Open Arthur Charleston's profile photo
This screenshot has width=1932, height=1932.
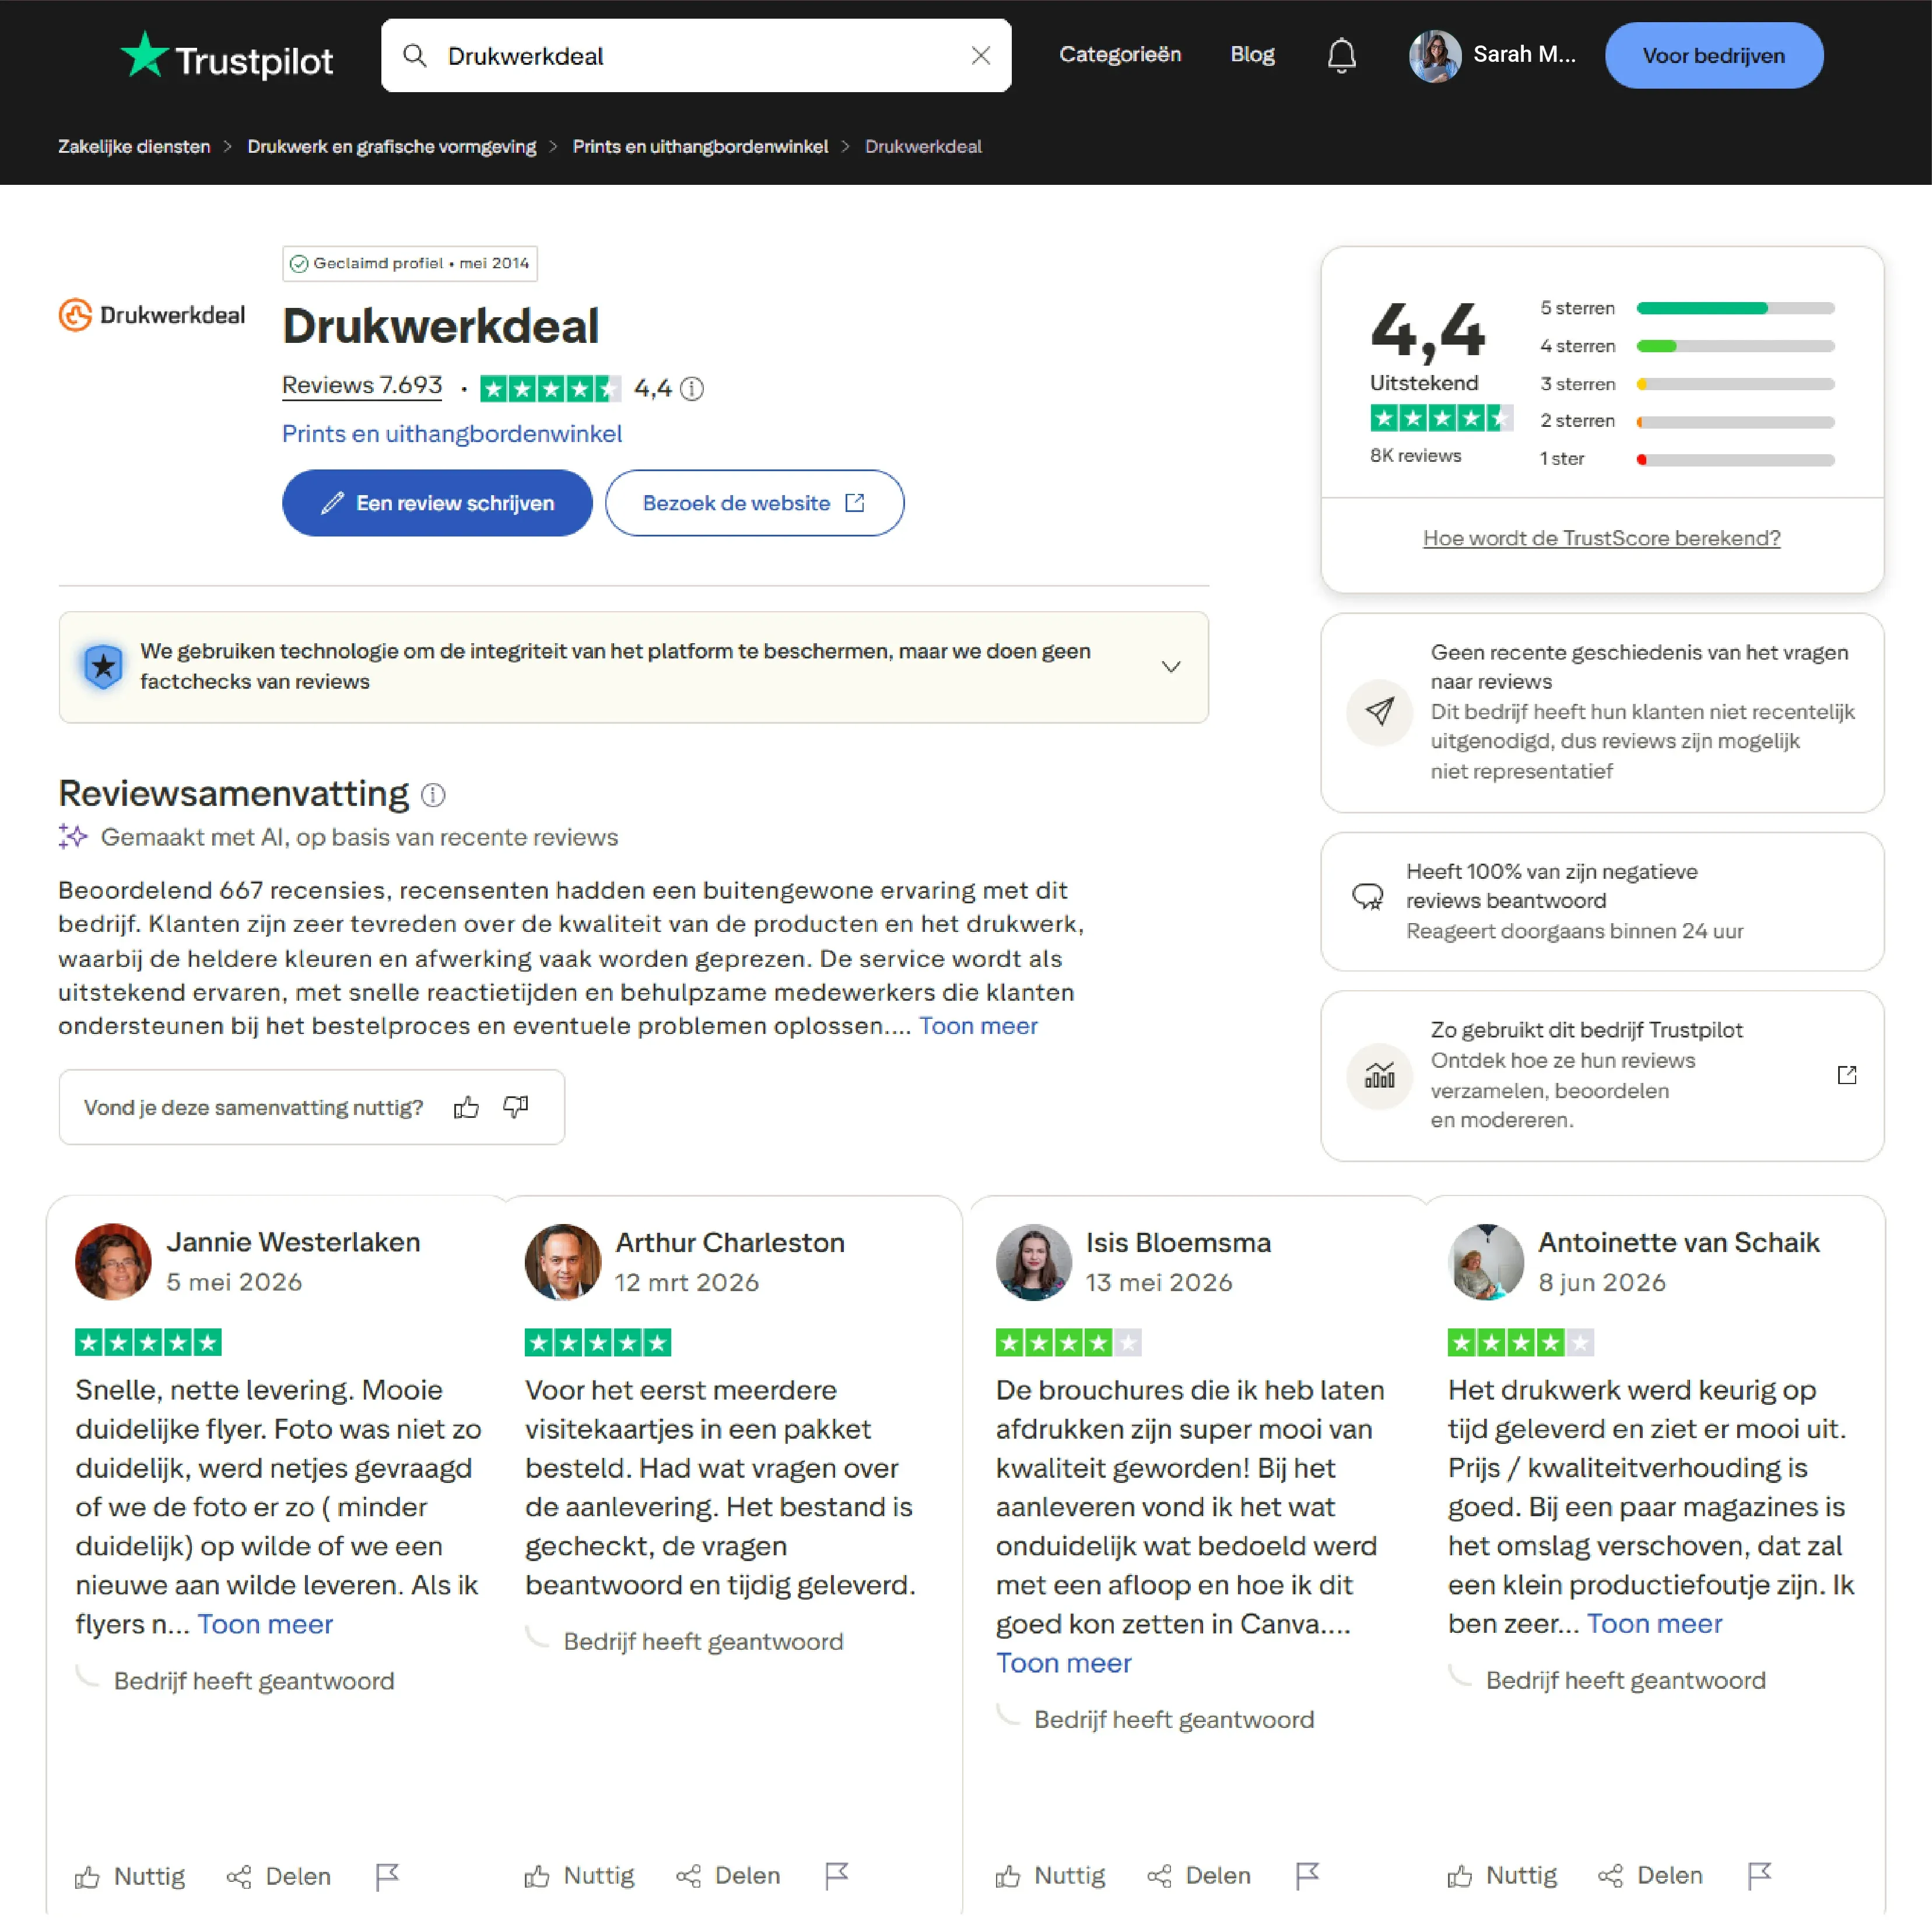[x=563, y=1262]
